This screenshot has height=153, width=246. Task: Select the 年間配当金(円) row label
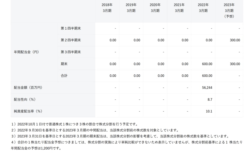(x=26, y=52)
